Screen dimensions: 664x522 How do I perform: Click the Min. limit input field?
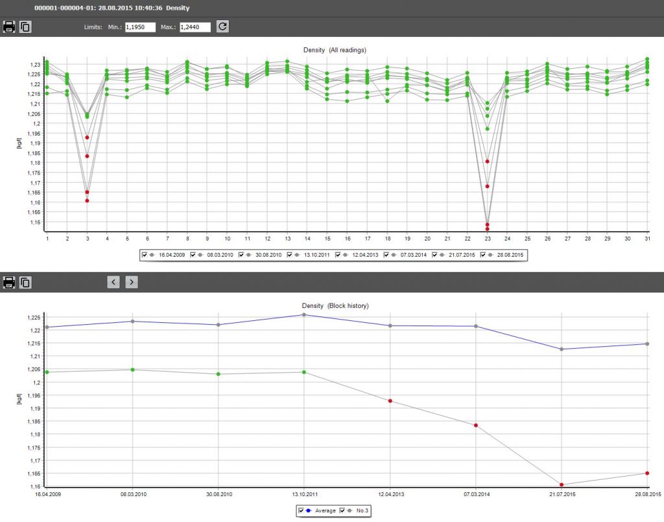[x=139, y=27]
